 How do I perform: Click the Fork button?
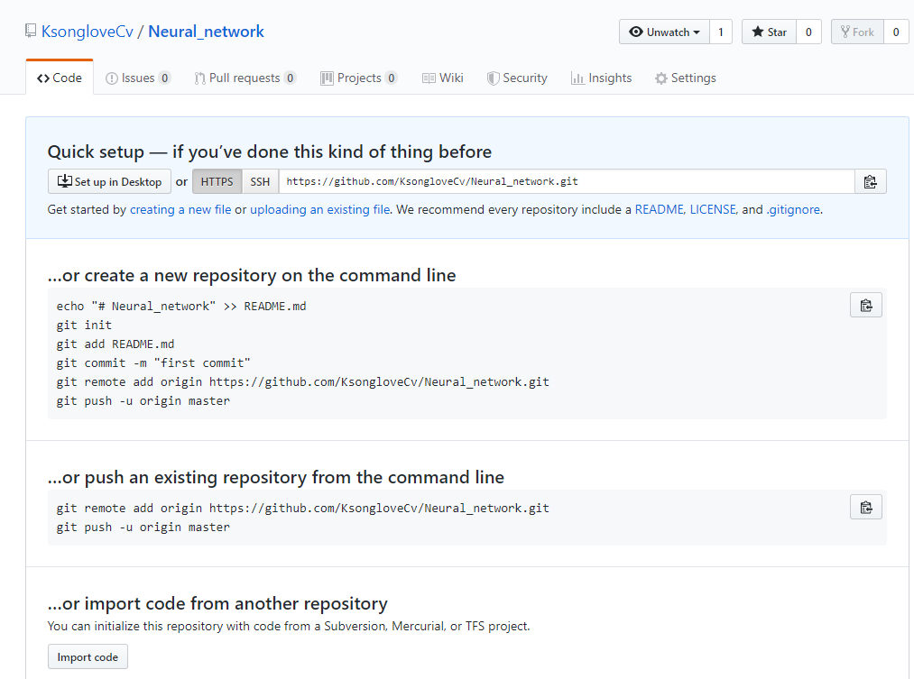pos(856,32)
